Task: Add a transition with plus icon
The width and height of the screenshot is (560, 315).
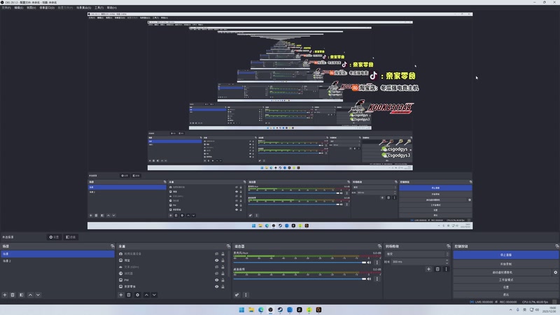Action: (x=428, y=269)
